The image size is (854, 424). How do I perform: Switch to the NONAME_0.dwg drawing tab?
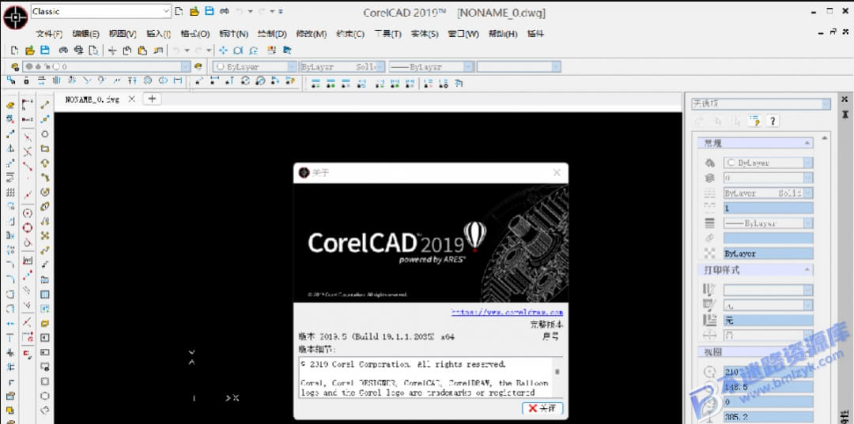(x=92, y=99)
